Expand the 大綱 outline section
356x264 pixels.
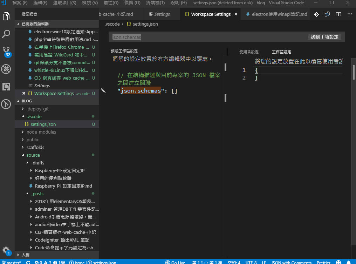coord(25,255)
